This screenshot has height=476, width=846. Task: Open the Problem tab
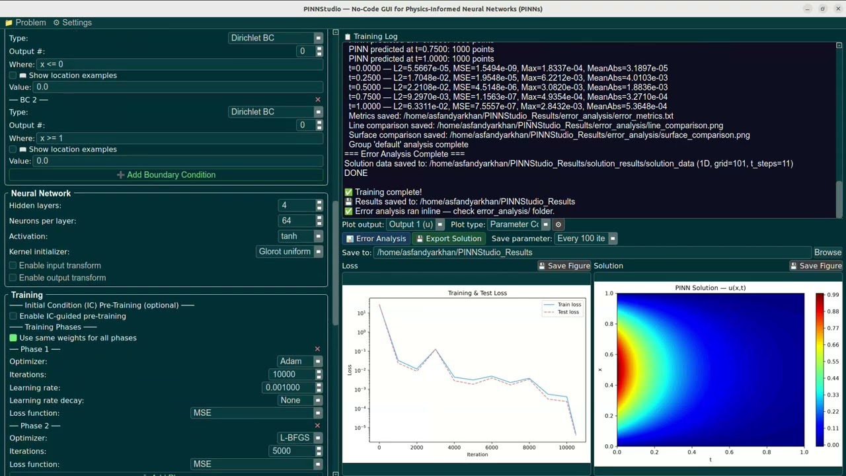pos(25,22)
